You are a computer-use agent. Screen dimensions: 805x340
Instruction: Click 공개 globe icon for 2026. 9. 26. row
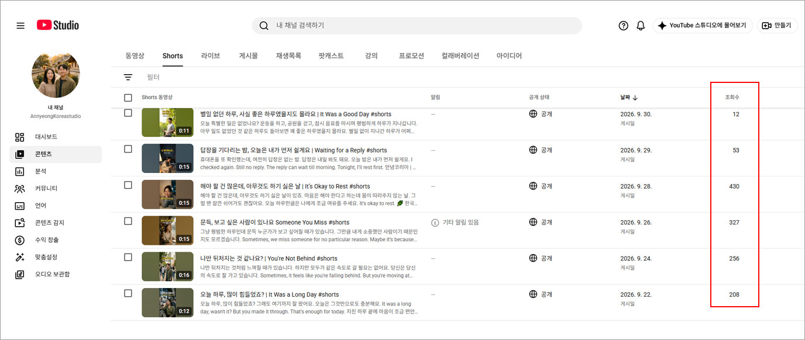click(533, 222)
